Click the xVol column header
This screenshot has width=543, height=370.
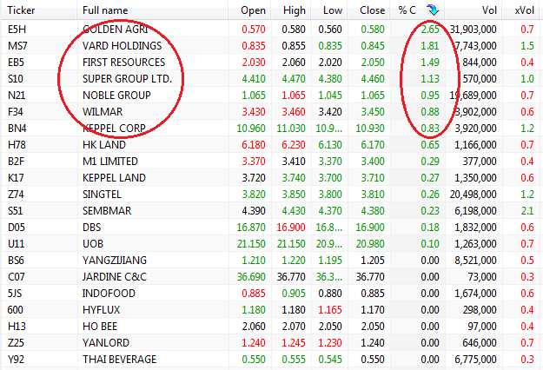coord(524,10)
